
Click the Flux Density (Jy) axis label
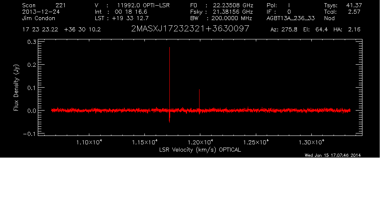[16, 88]
